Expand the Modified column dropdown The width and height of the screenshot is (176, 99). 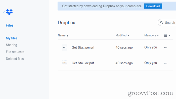pos(128,35)
